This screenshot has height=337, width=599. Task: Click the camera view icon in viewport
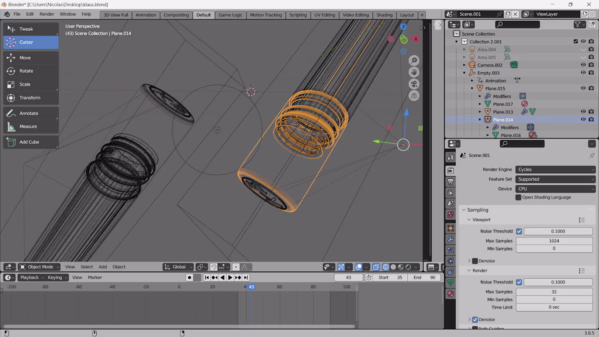(x=414, y=84)
